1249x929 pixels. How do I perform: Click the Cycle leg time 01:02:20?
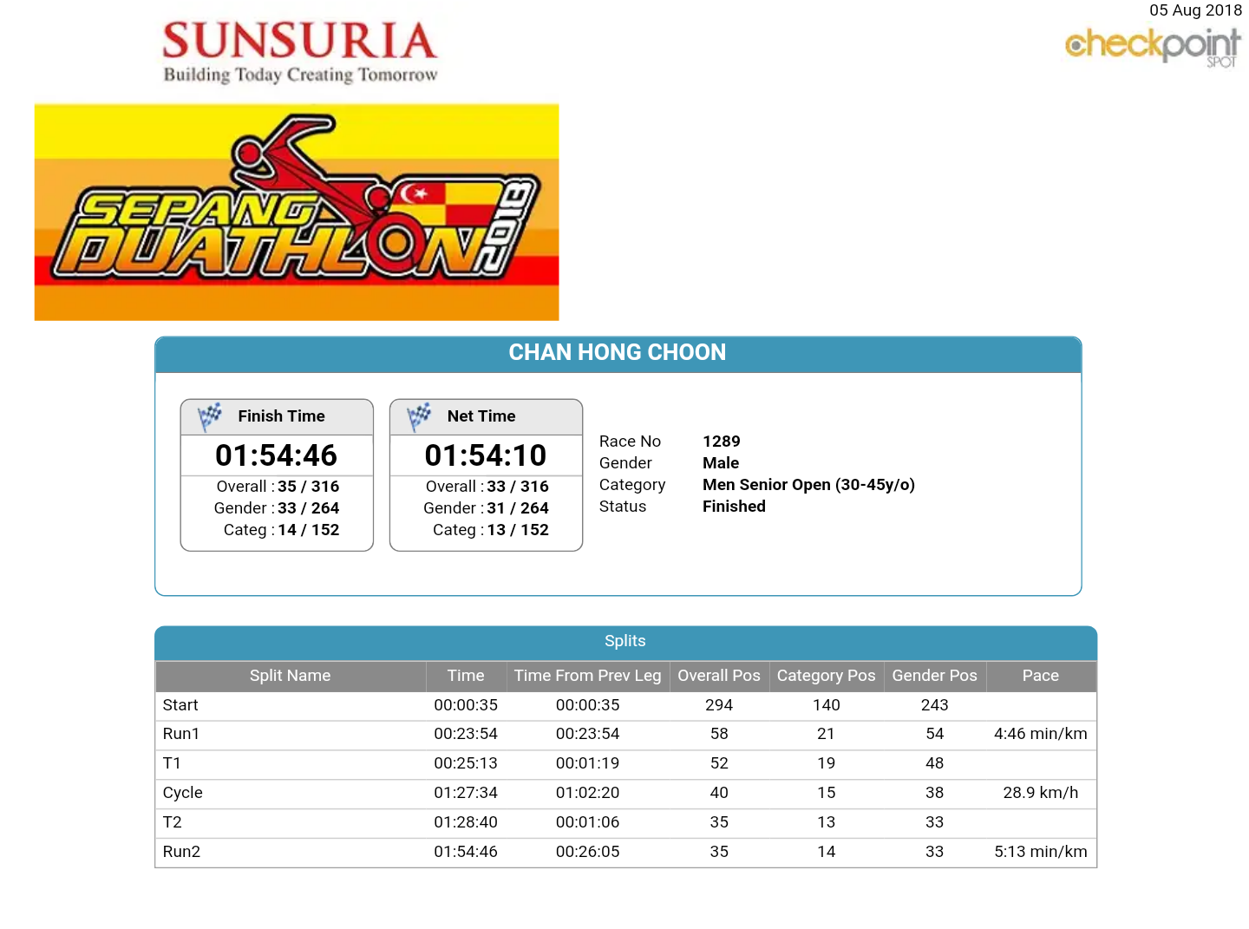tap(588, 793)
